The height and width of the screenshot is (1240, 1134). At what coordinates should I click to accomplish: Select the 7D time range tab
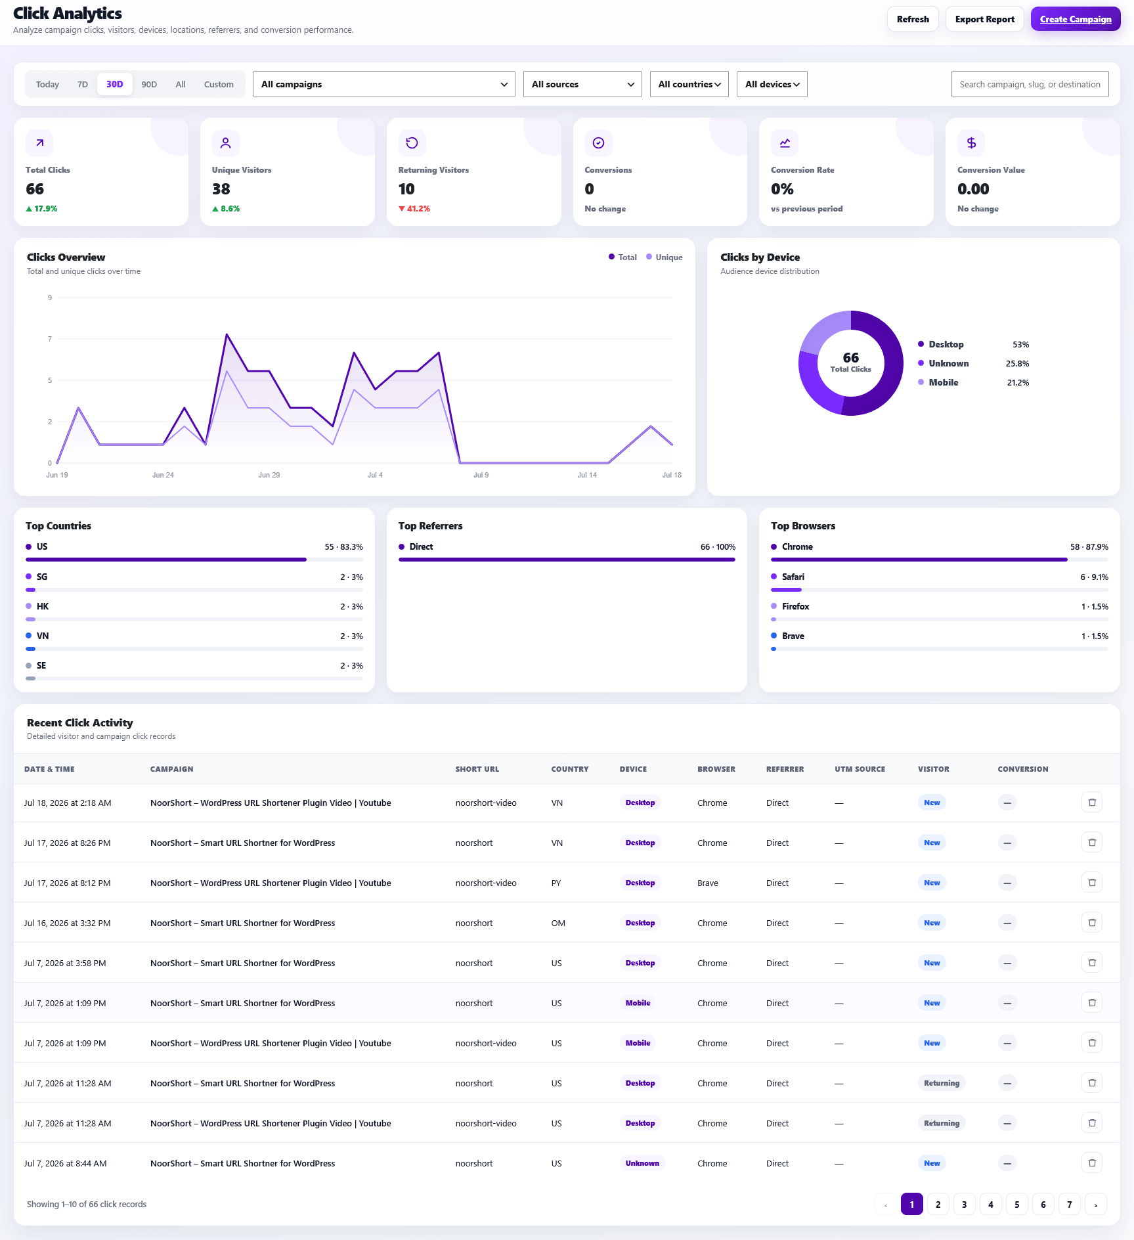[x=83, y=84]
